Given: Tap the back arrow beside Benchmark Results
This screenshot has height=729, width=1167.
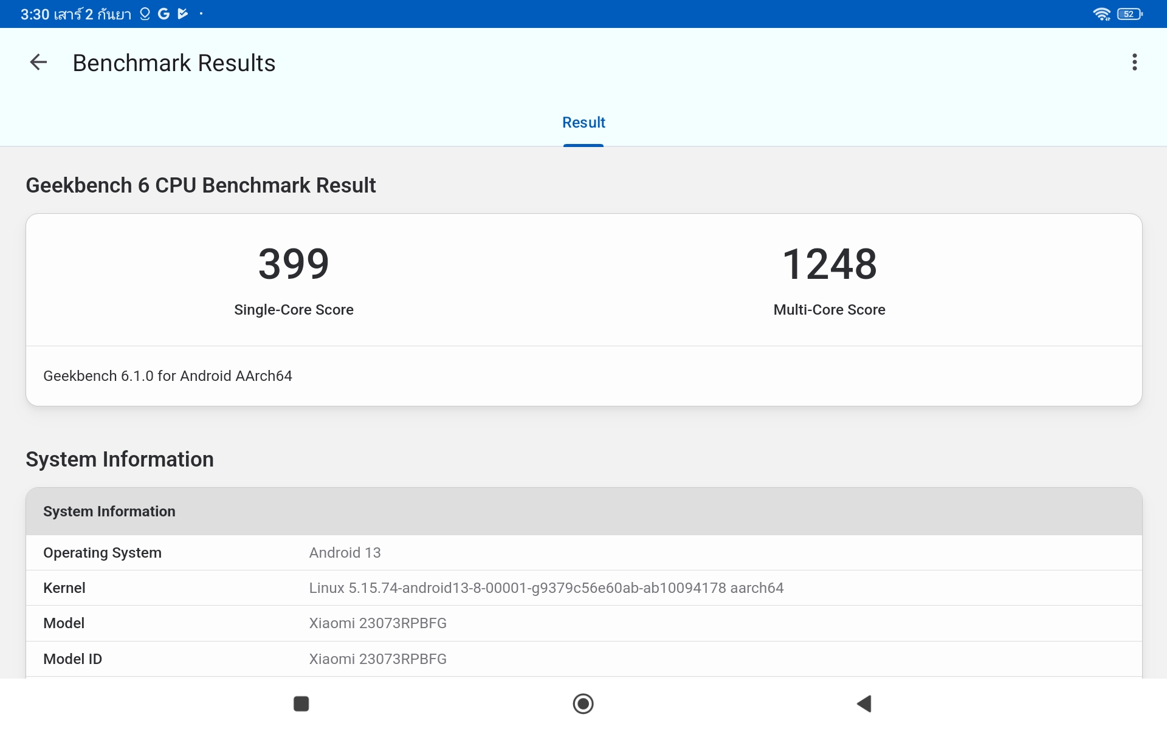Looking at the screenshot, I should 38,62.
